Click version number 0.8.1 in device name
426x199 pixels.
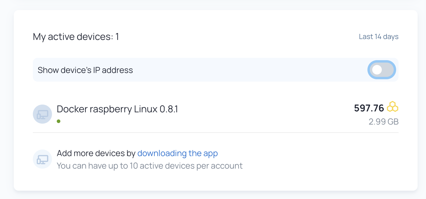pos(169,109)
